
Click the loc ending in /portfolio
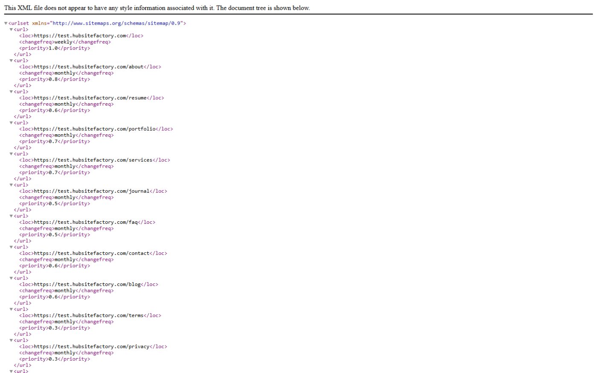click(x=96, y=129)
